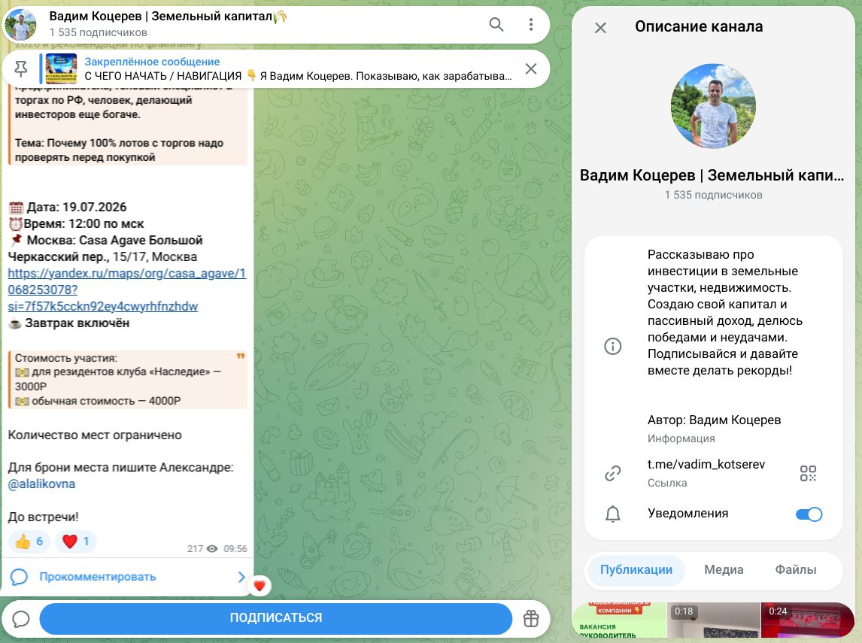Open the three-dot channel menu
The width and height of the screenshot is (862, 643).
(530, 24)
